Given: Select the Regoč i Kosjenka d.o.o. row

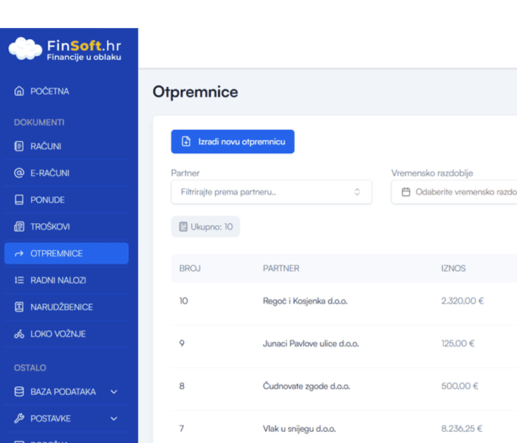Looking at the screenshot, I should (305, 301).
